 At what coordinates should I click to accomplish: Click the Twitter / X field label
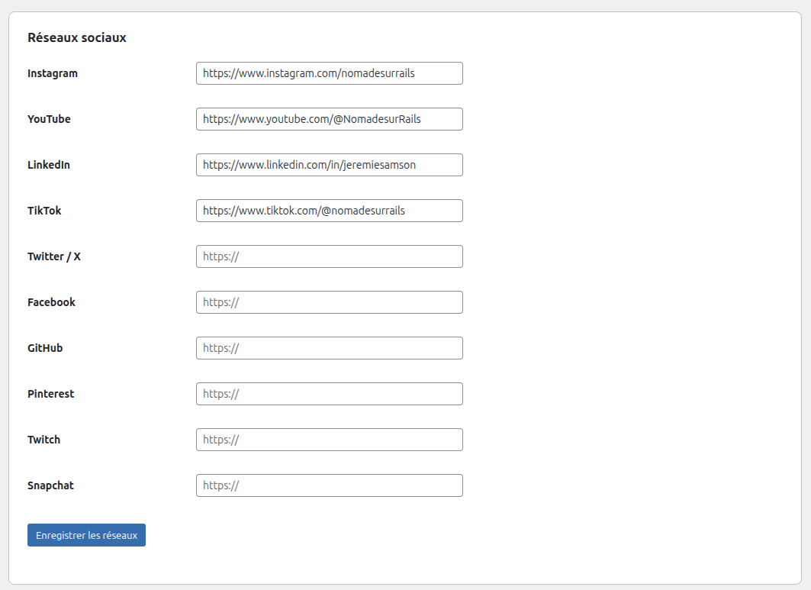53,256
